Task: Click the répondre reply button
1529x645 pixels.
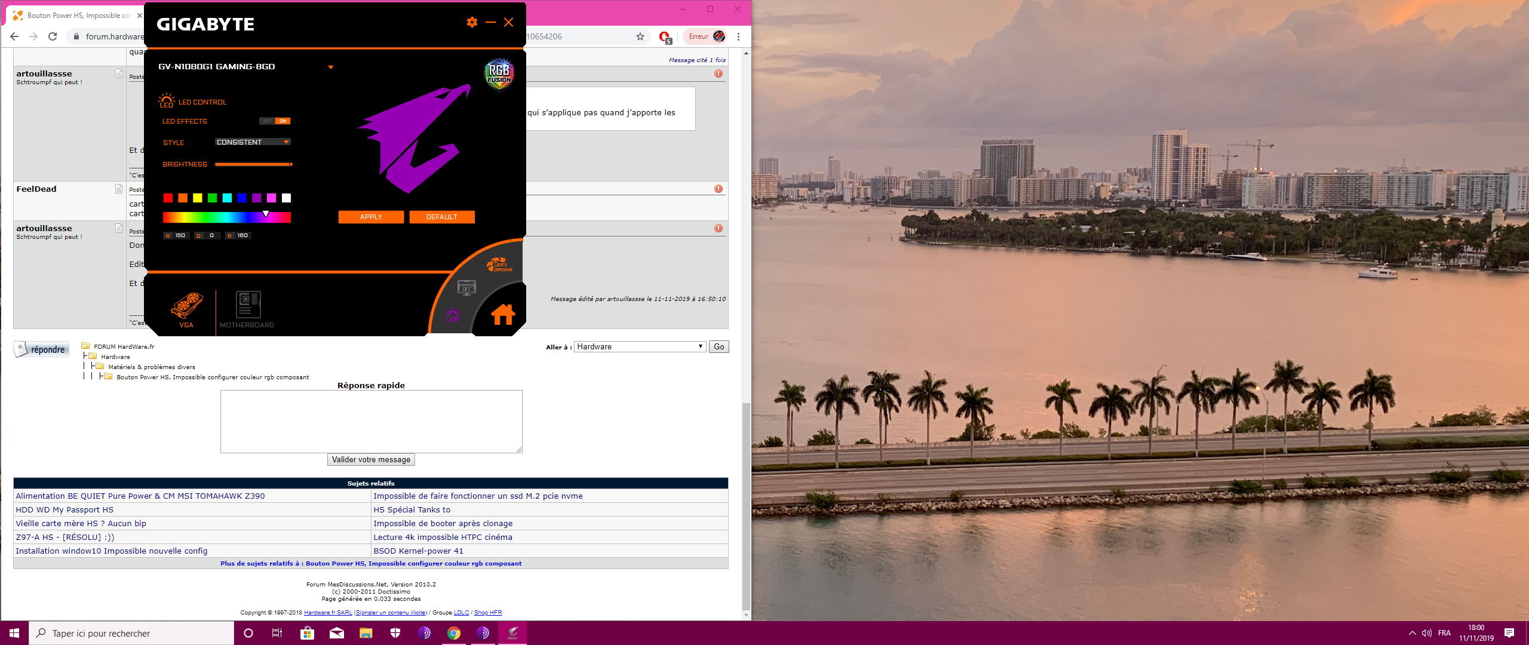Action: pos(42,349)
